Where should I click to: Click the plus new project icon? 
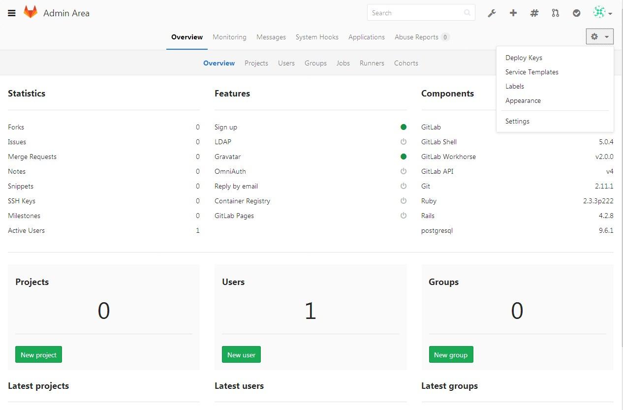513,13
